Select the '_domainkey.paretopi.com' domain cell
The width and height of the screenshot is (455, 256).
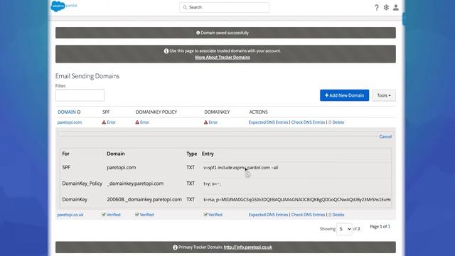coord(135,183)
